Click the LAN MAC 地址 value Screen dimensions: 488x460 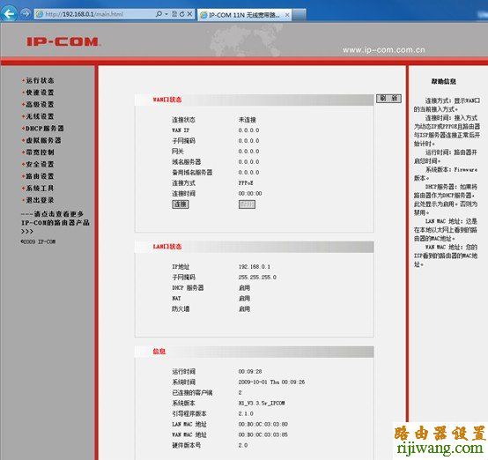[x=263, y=425]
